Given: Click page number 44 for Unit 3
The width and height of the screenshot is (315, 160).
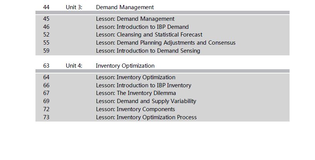Looking at the screenshot, I should [46, 7].
